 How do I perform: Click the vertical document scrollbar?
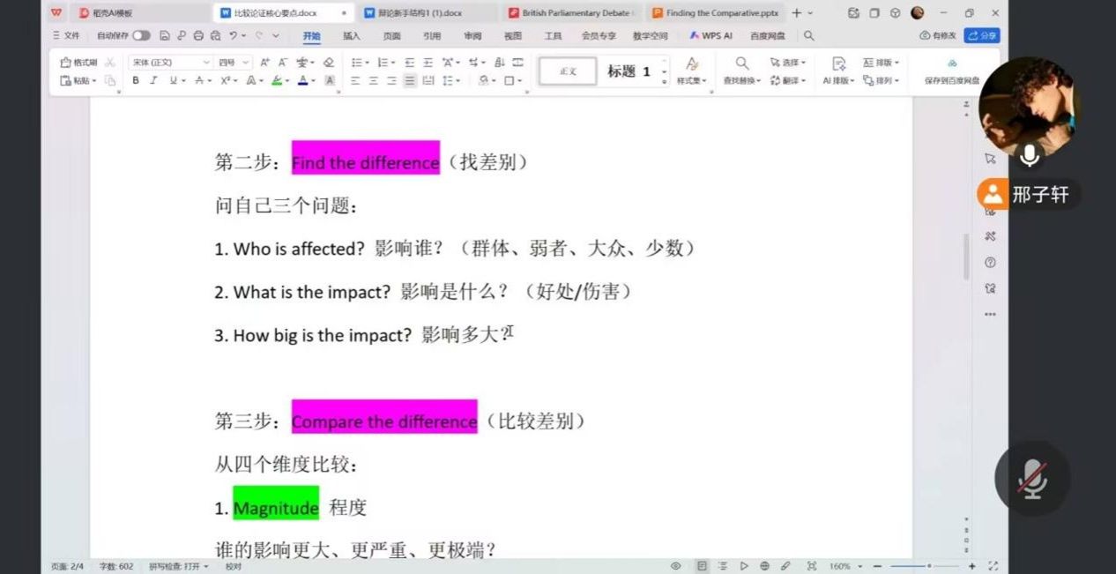click(965, 256)
